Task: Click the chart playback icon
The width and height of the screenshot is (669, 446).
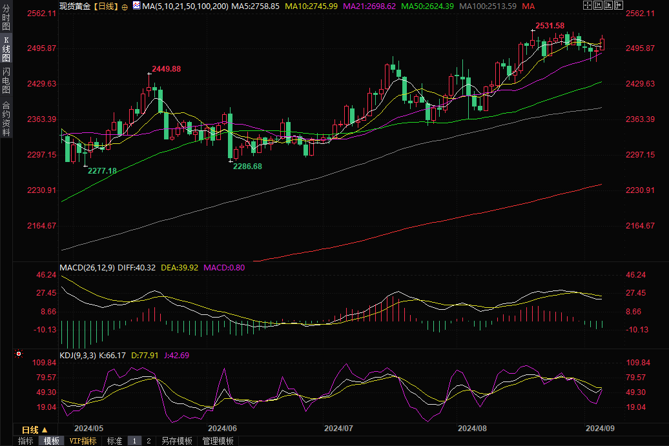Action: point(607,5)
